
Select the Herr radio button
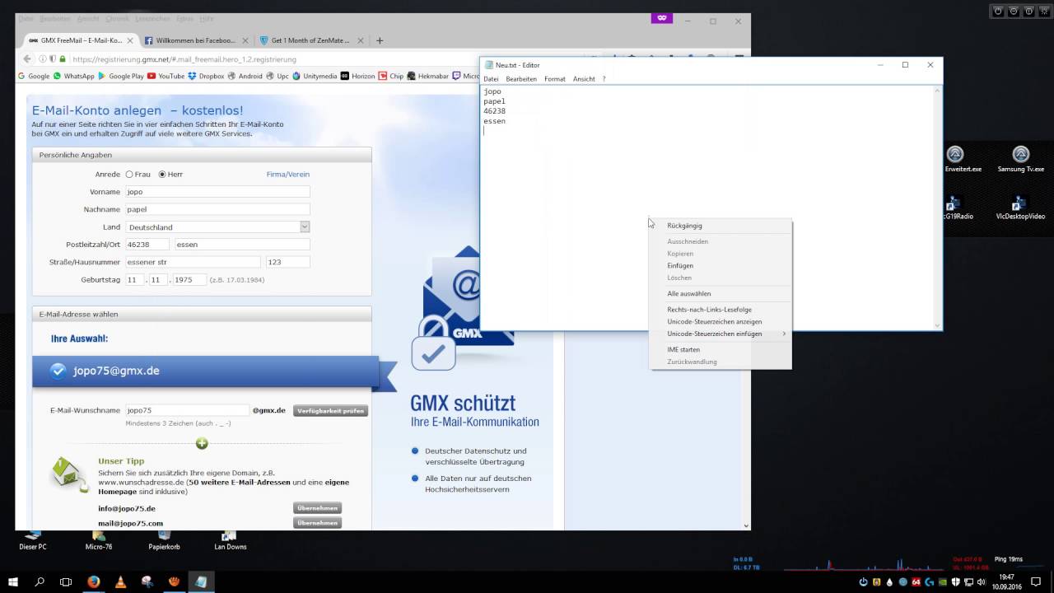coord(162,175)
